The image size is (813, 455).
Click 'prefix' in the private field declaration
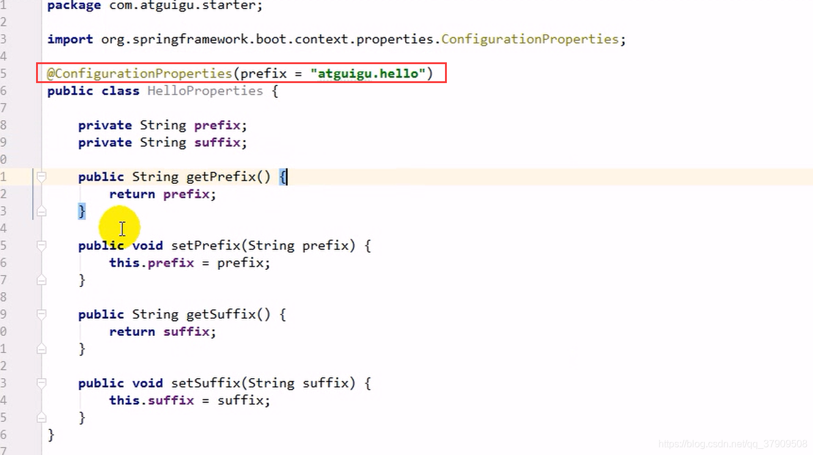point(217,125)
